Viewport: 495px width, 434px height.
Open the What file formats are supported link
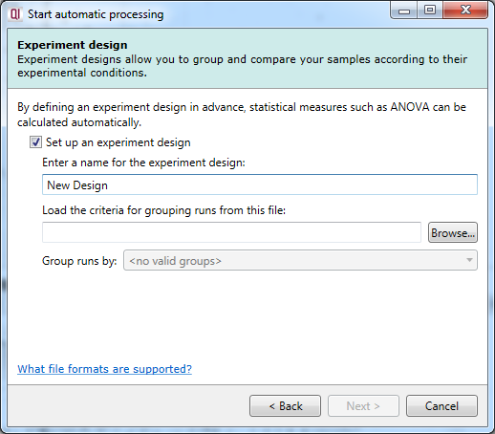point(104,369)
